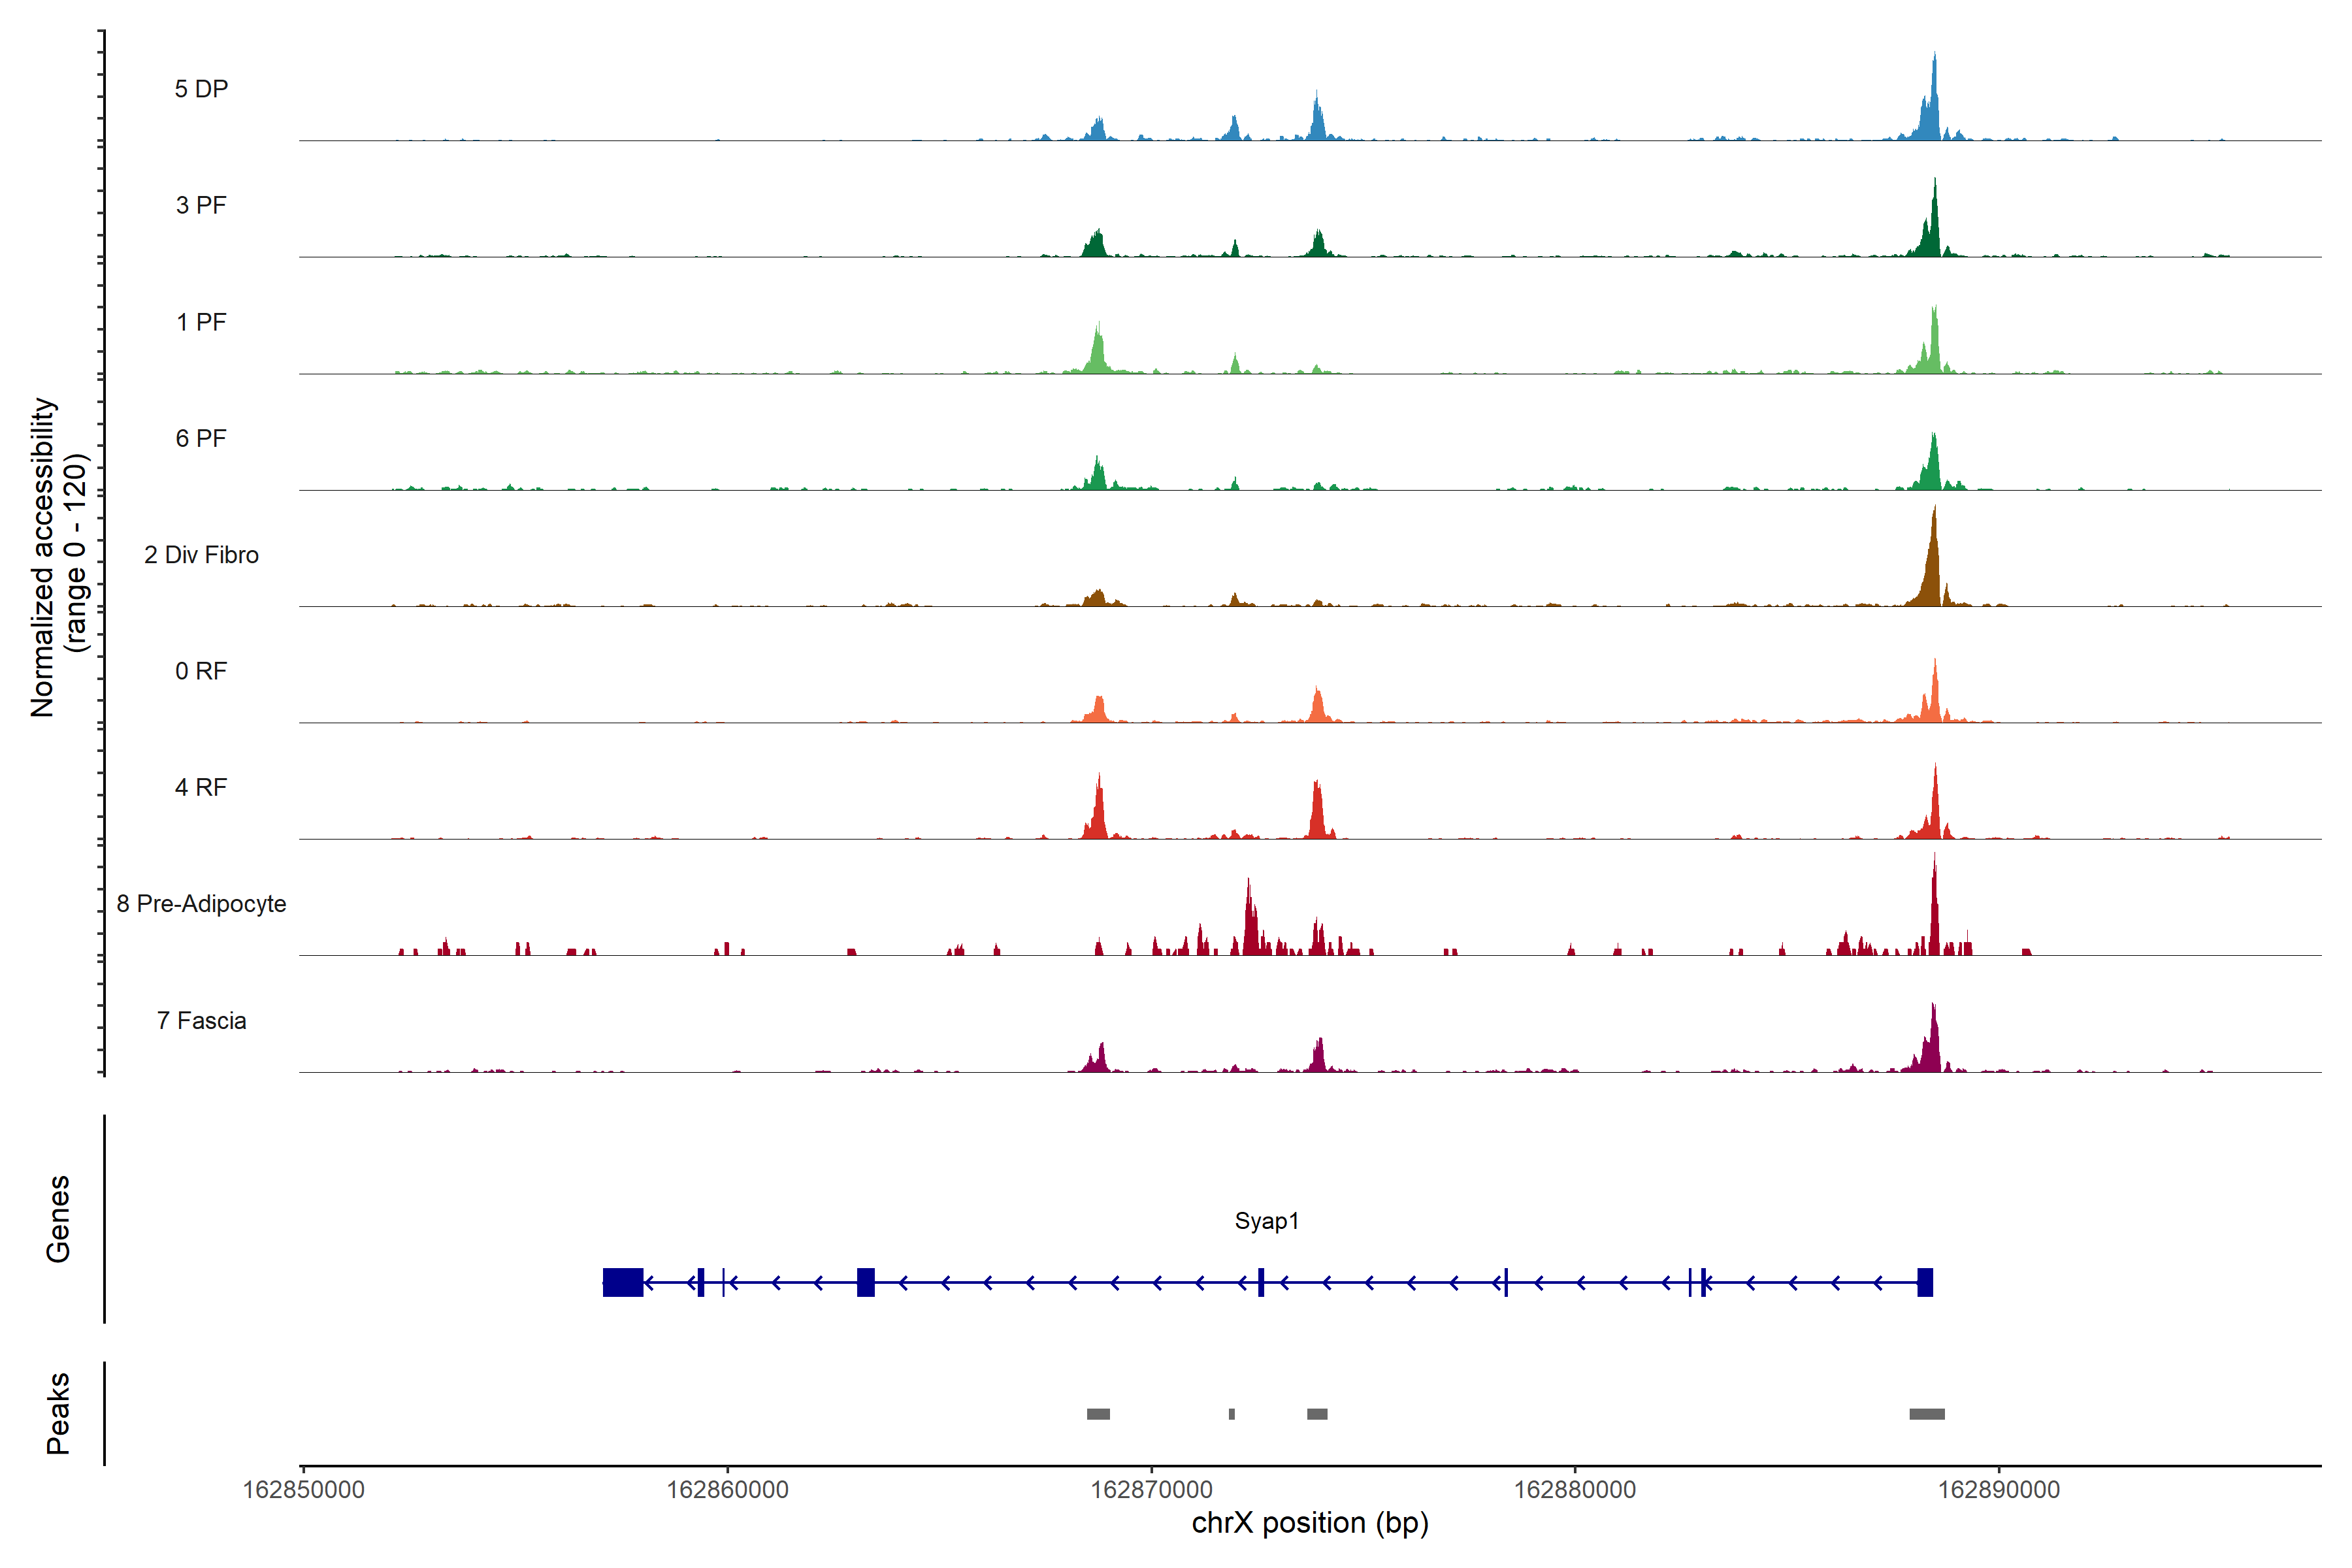This screenshot has height=1568, width=2352.
Task: Select the 8 Pre-Adipocyte label
Action: 201,904
